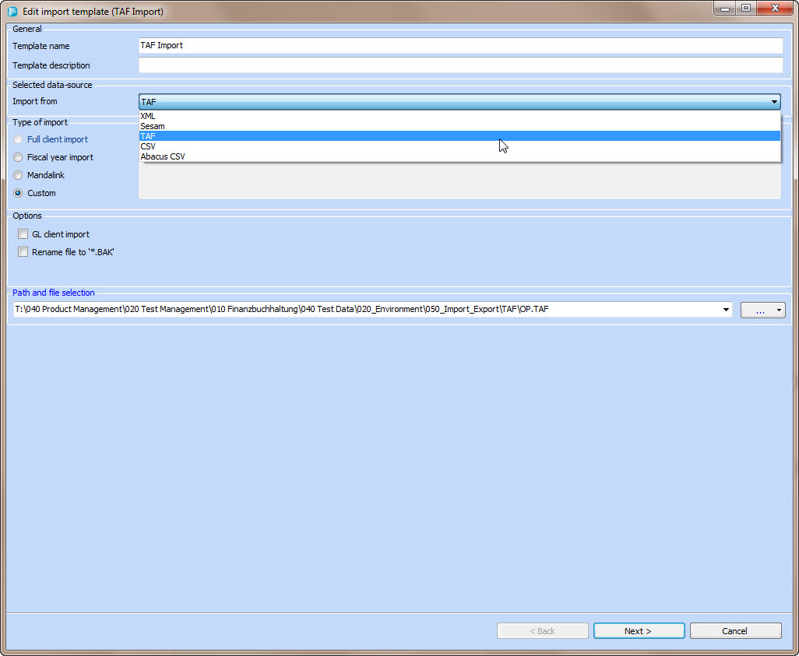
Task: Enable GL client import checkbox
Action: [x=23, y=234]
